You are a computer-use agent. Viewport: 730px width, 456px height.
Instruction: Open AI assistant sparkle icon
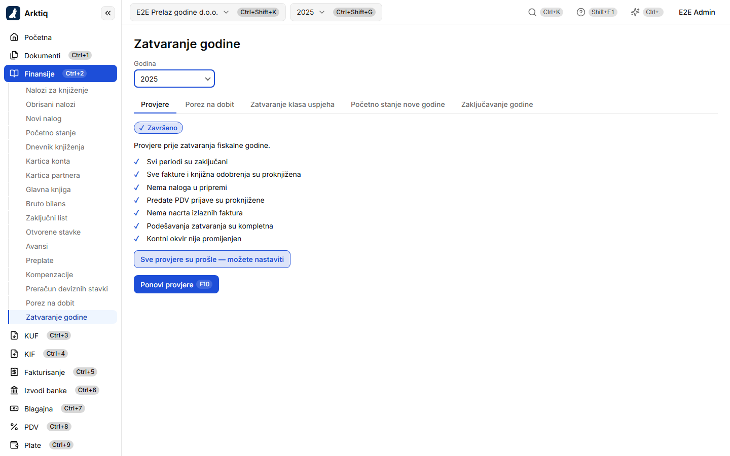pyautogui.click(x=635, y=12)
